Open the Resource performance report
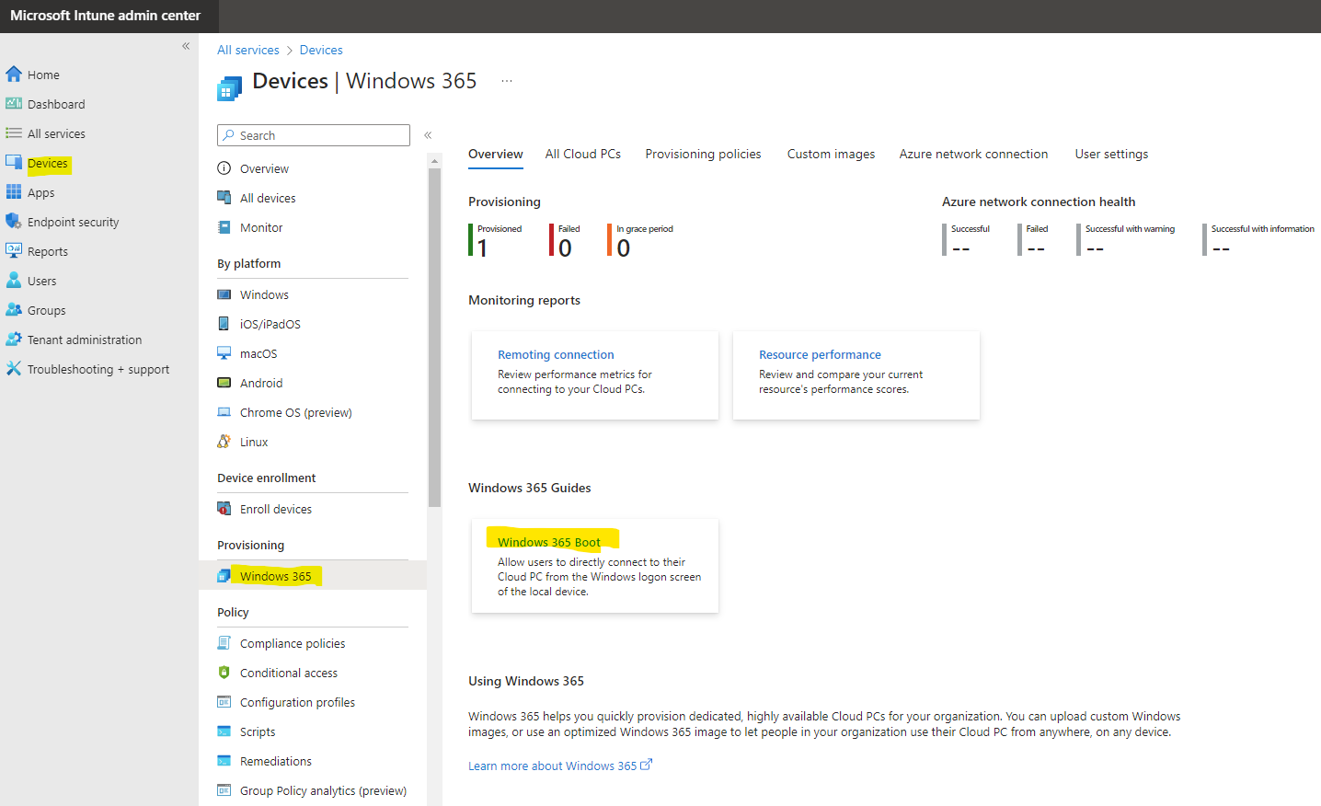 (820, 354)
